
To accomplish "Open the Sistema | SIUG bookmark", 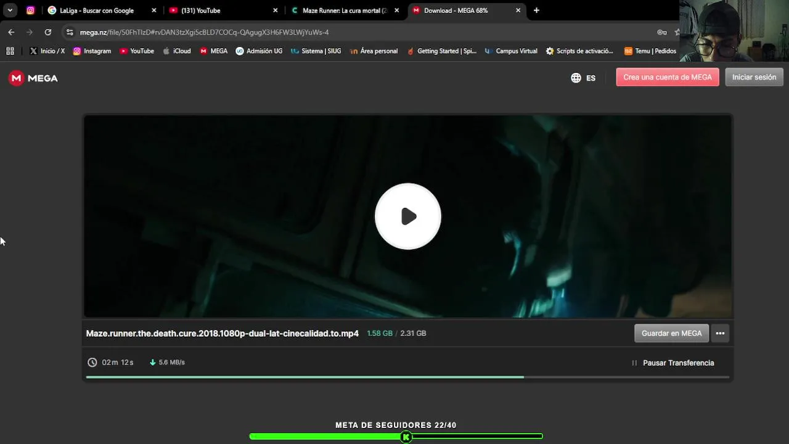I will 316,51.
